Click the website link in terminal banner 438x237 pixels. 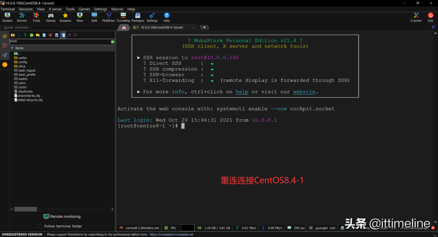[304, 92]
